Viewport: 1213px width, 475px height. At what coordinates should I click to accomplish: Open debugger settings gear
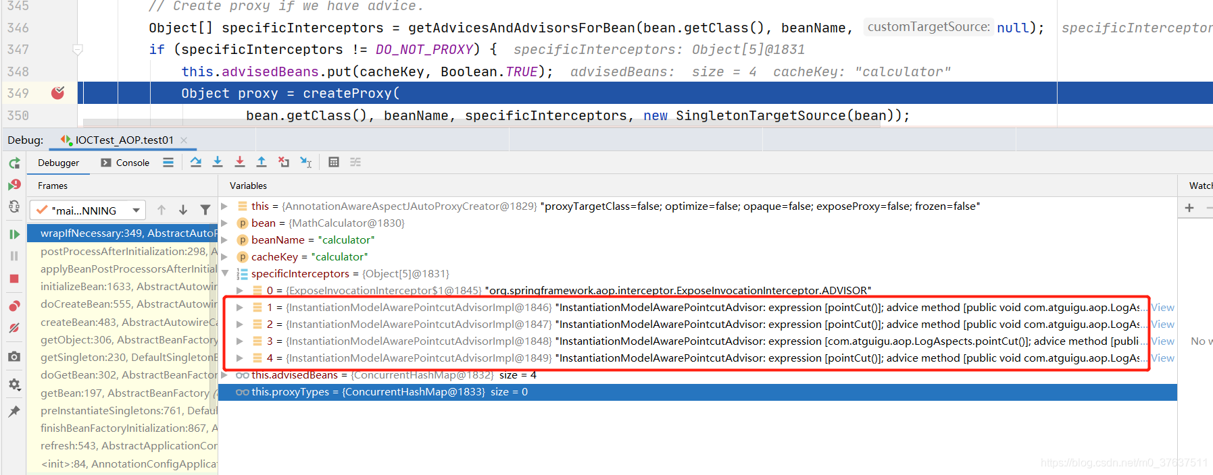click(14, 385)
